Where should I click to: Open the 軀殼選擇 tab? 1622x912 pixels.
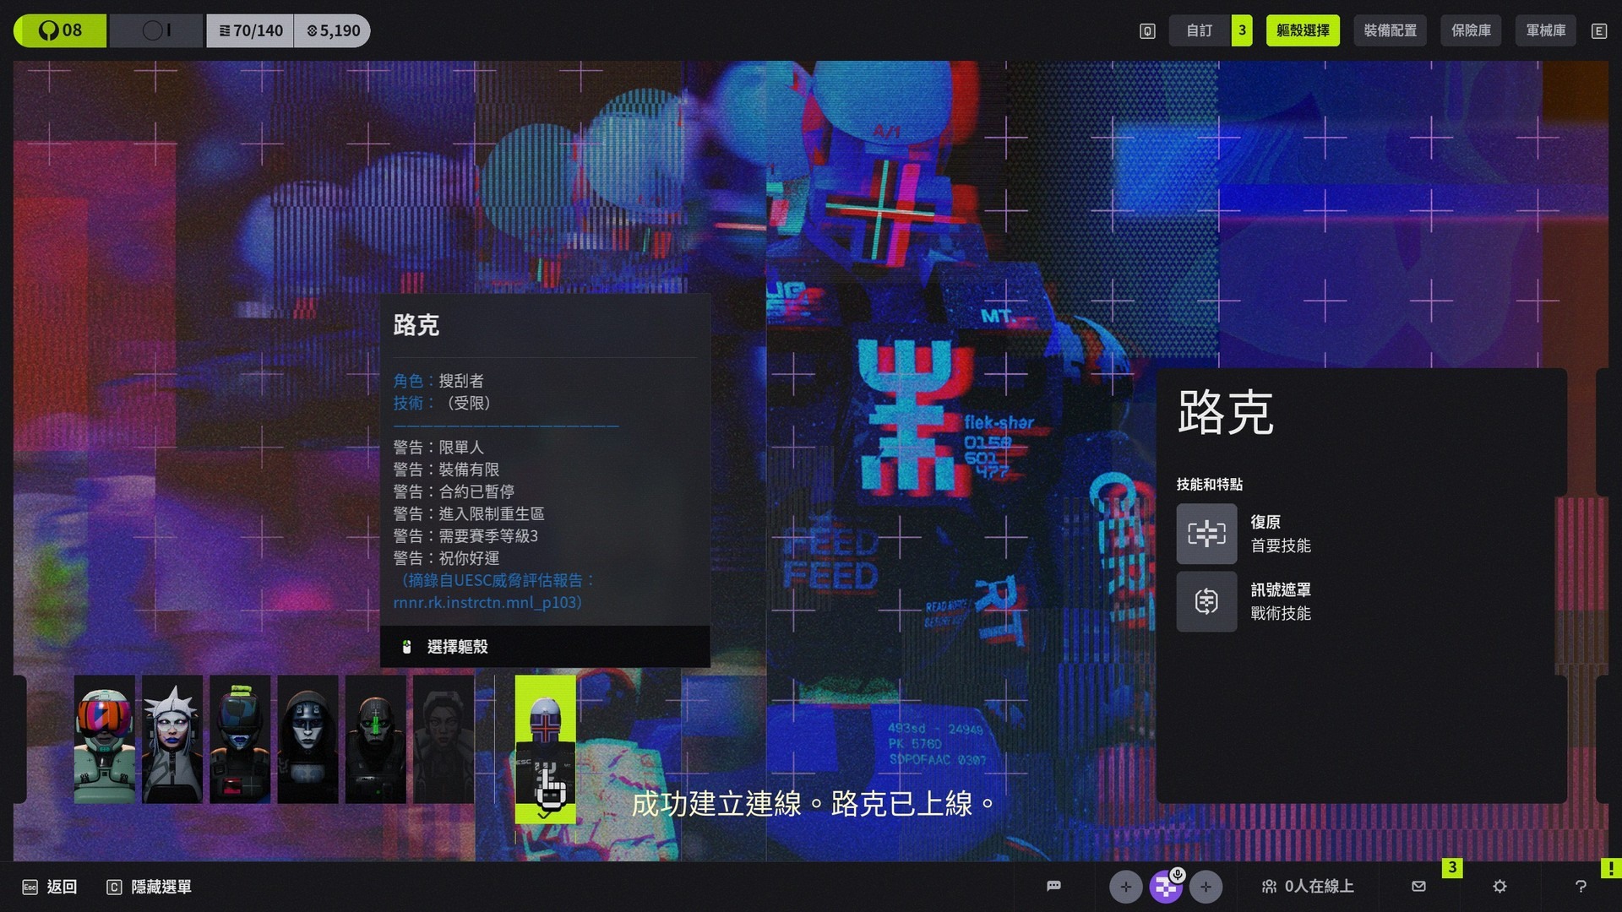point(1302,30)
